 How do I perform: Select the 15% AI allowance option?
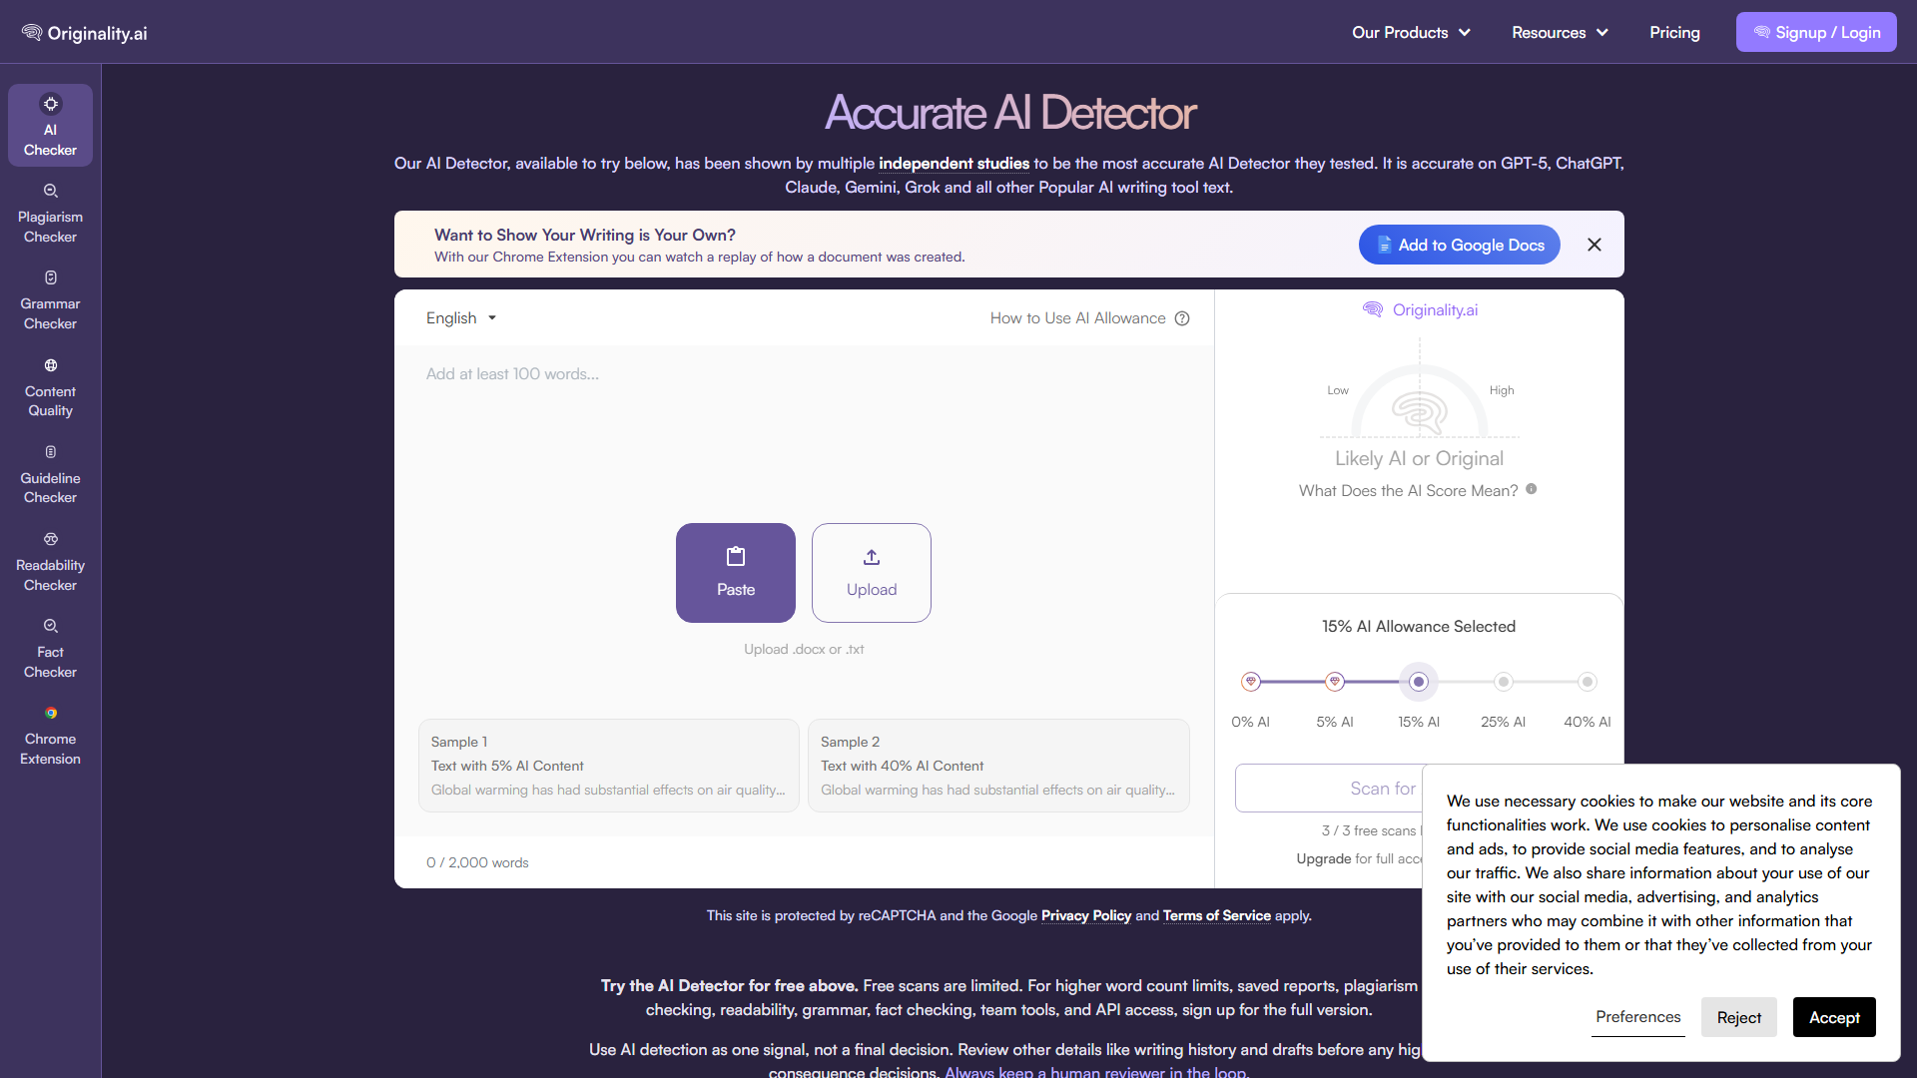coord(1419,682)
